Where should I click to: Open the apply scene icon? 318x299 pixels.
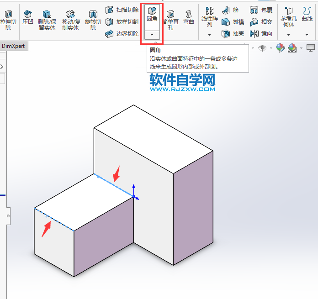pyautogui.click(x=292, y=48)
